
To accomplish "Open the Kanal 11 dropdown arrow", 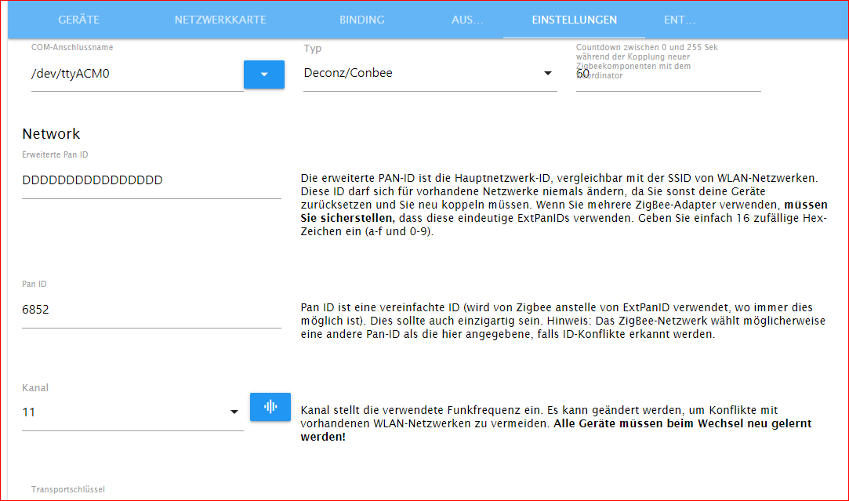I will 234,412.
